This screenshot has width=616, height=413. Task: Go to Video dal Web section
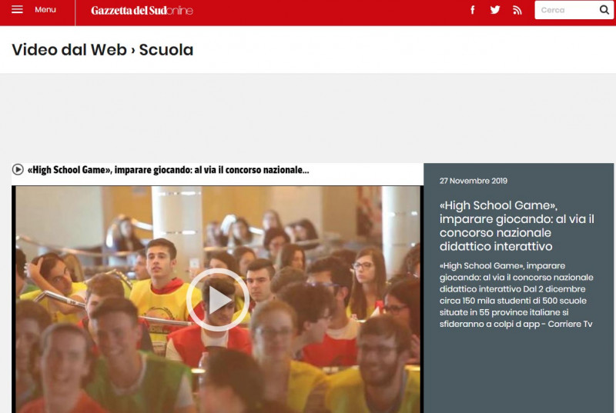click(69, 50)
